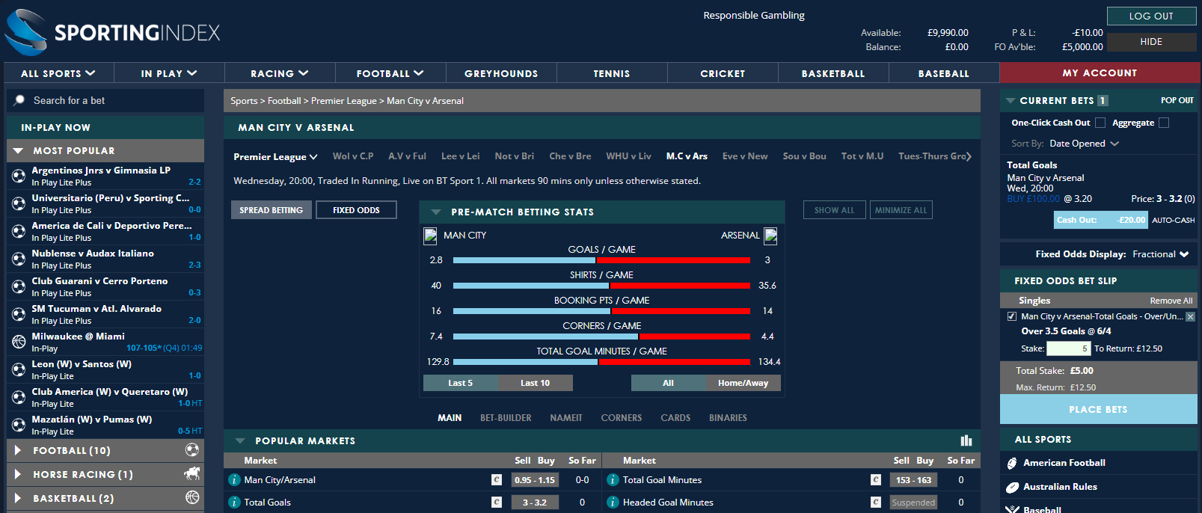Click the American Football sport icon
Screen dimensions: 1202x513
pos(1012,463)
